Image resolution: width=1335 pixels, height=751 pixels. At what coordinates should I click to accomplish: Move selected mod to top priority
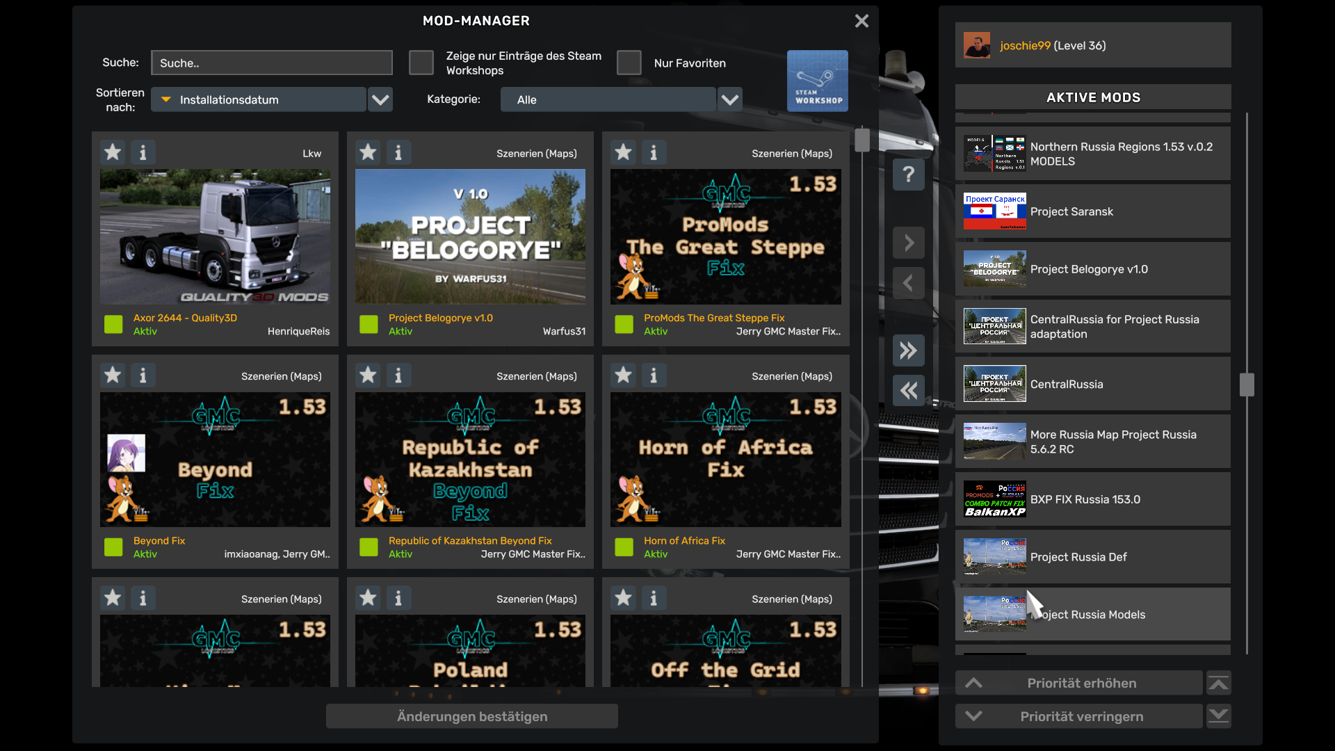[1218, 684]
